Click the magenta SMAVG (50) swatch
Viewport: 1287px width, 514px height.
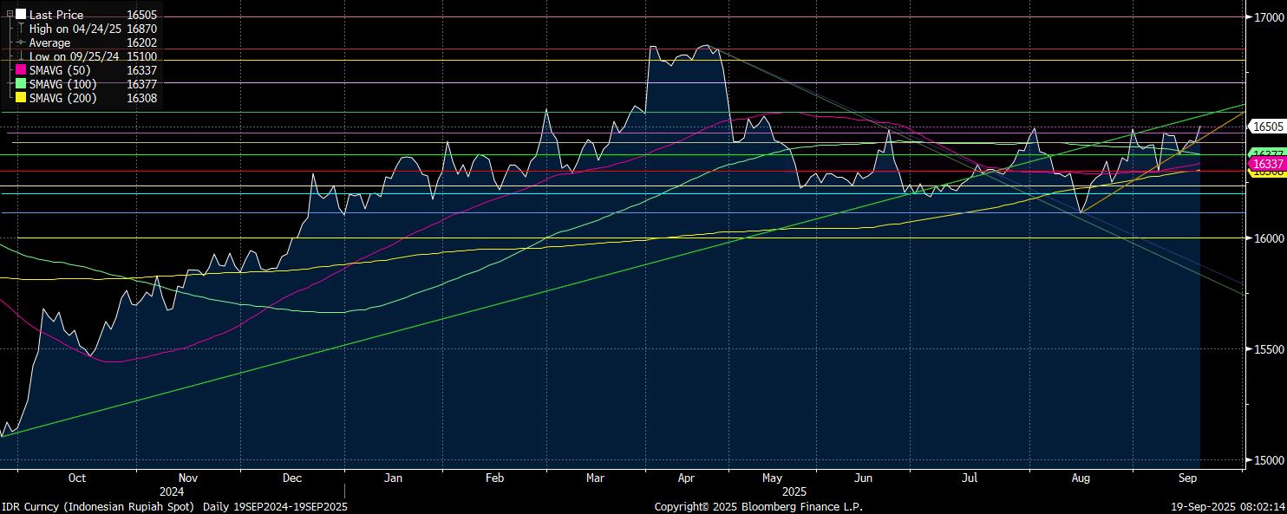[x=21, y=70]
